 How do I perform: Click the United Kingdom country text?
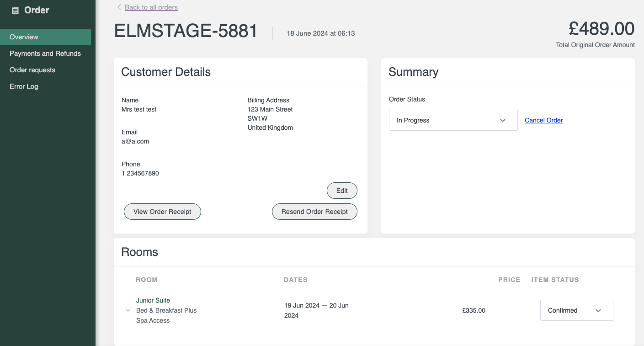[270, 128]
